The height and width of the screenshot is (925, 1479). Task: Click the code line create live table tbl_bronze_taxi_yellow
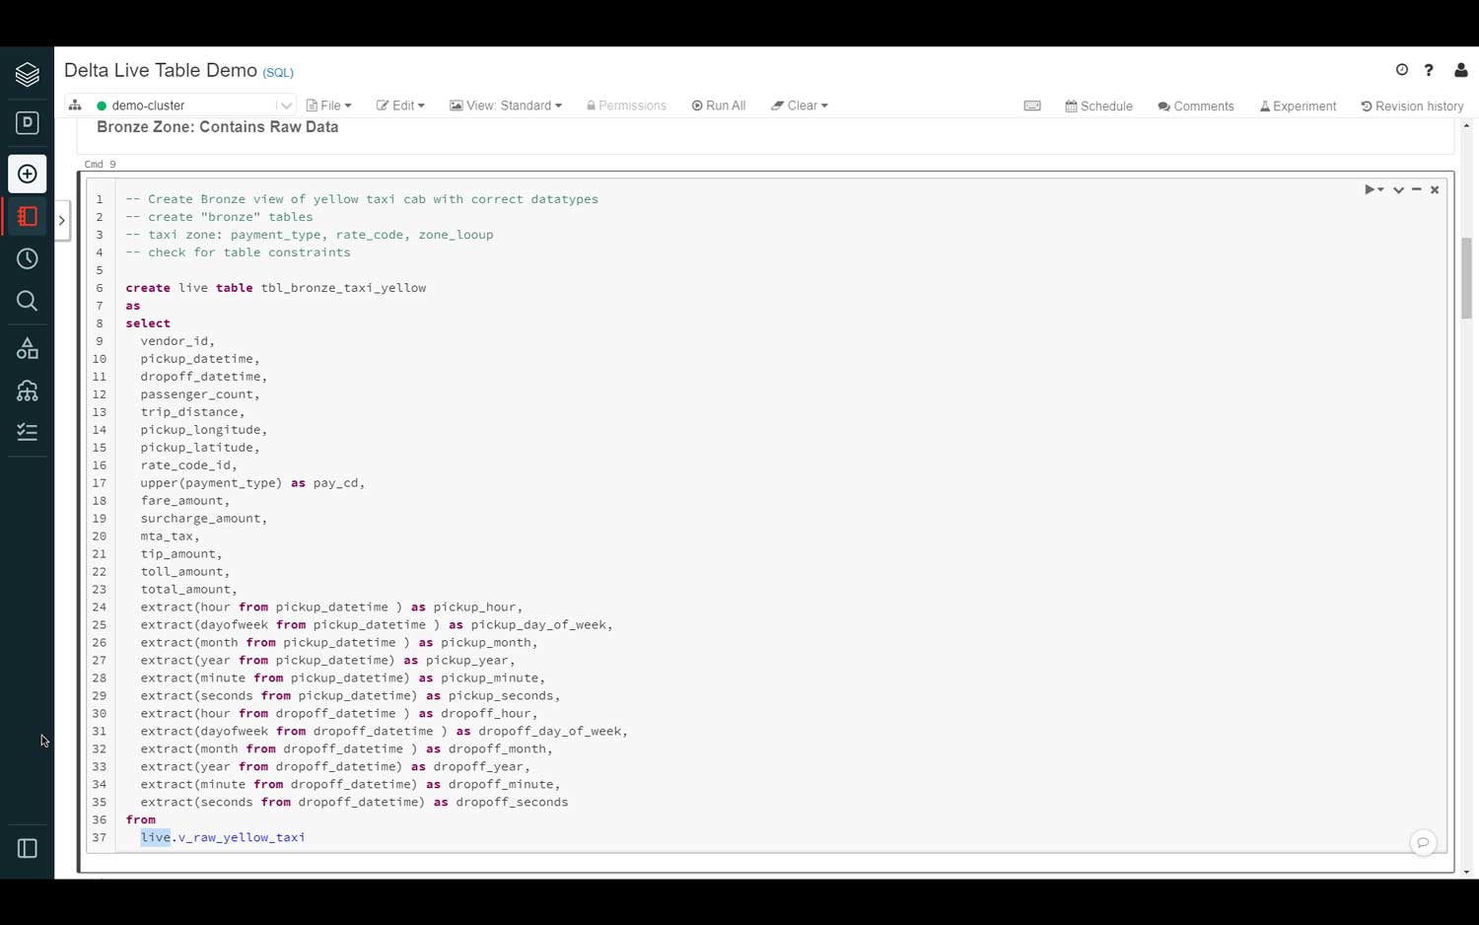coord(276,288)
